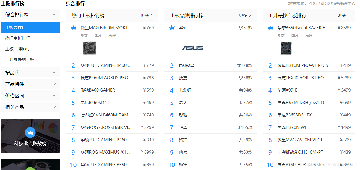Viewport: 360px width, 170px height.
Task: Open 技嘉H97M-D3H(rev.1.1) listing
Action: coord(301,103)
